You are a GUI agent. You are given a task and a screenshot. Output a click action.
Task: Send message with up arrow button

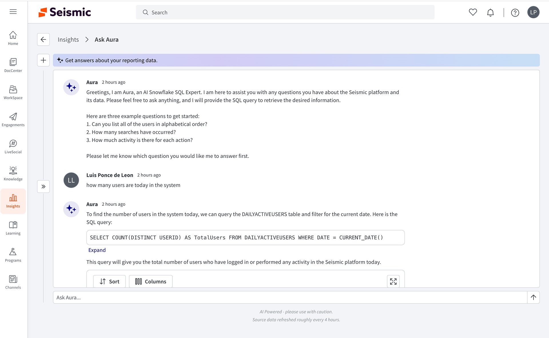coord(534,297)
